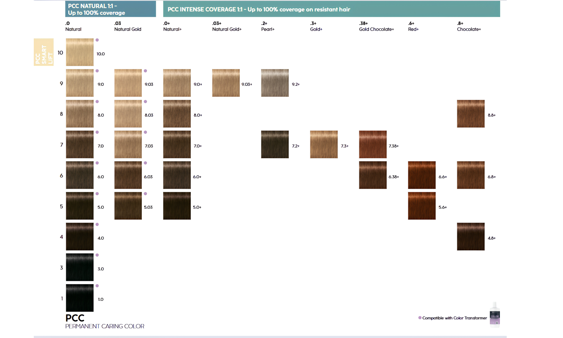Click the '.03 Natural Gold' column heading
Viewport: 563px width, 338px height.
pos(128,26)
